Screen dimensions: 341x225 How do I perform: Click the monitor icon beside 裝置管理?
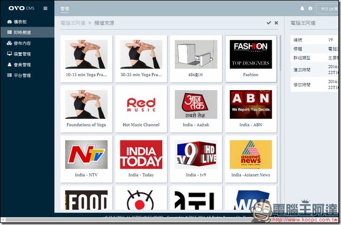coord(9,54)
